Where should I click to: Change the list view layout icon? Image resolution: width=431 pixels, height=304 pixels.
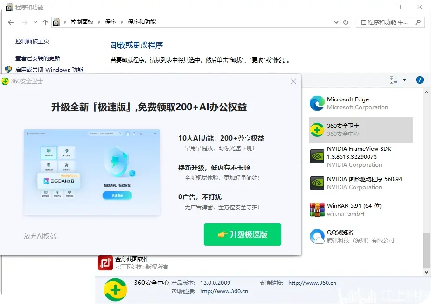point(393,80)
